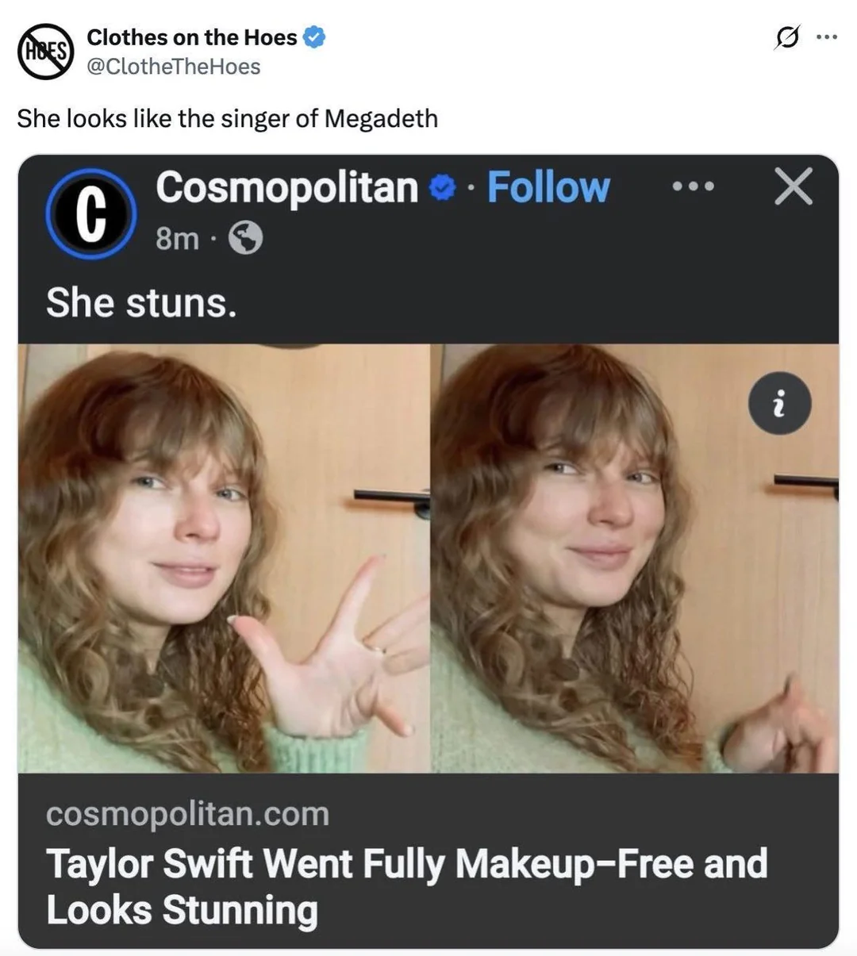Follow the Cosmopolitan page
This screenshot has height=956, width=857.
(x=548, y=188)
